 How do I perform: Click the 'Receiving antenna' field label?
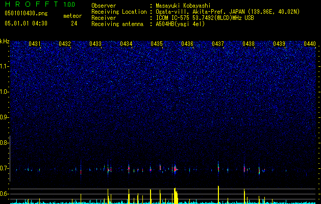point(117,24)
